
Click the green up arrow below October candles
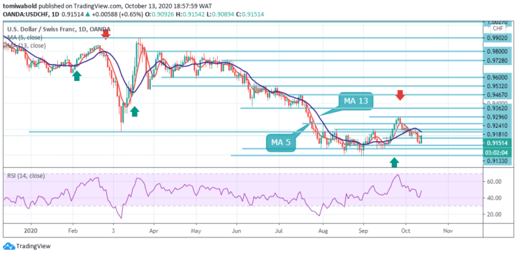point(395,162)
